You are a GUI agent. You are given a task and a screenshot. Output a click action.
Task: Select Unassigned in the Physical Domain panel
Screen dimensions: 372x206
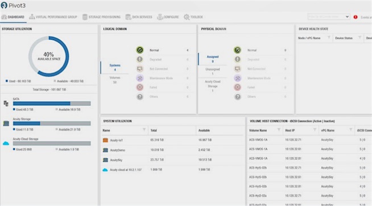[213, 72]
